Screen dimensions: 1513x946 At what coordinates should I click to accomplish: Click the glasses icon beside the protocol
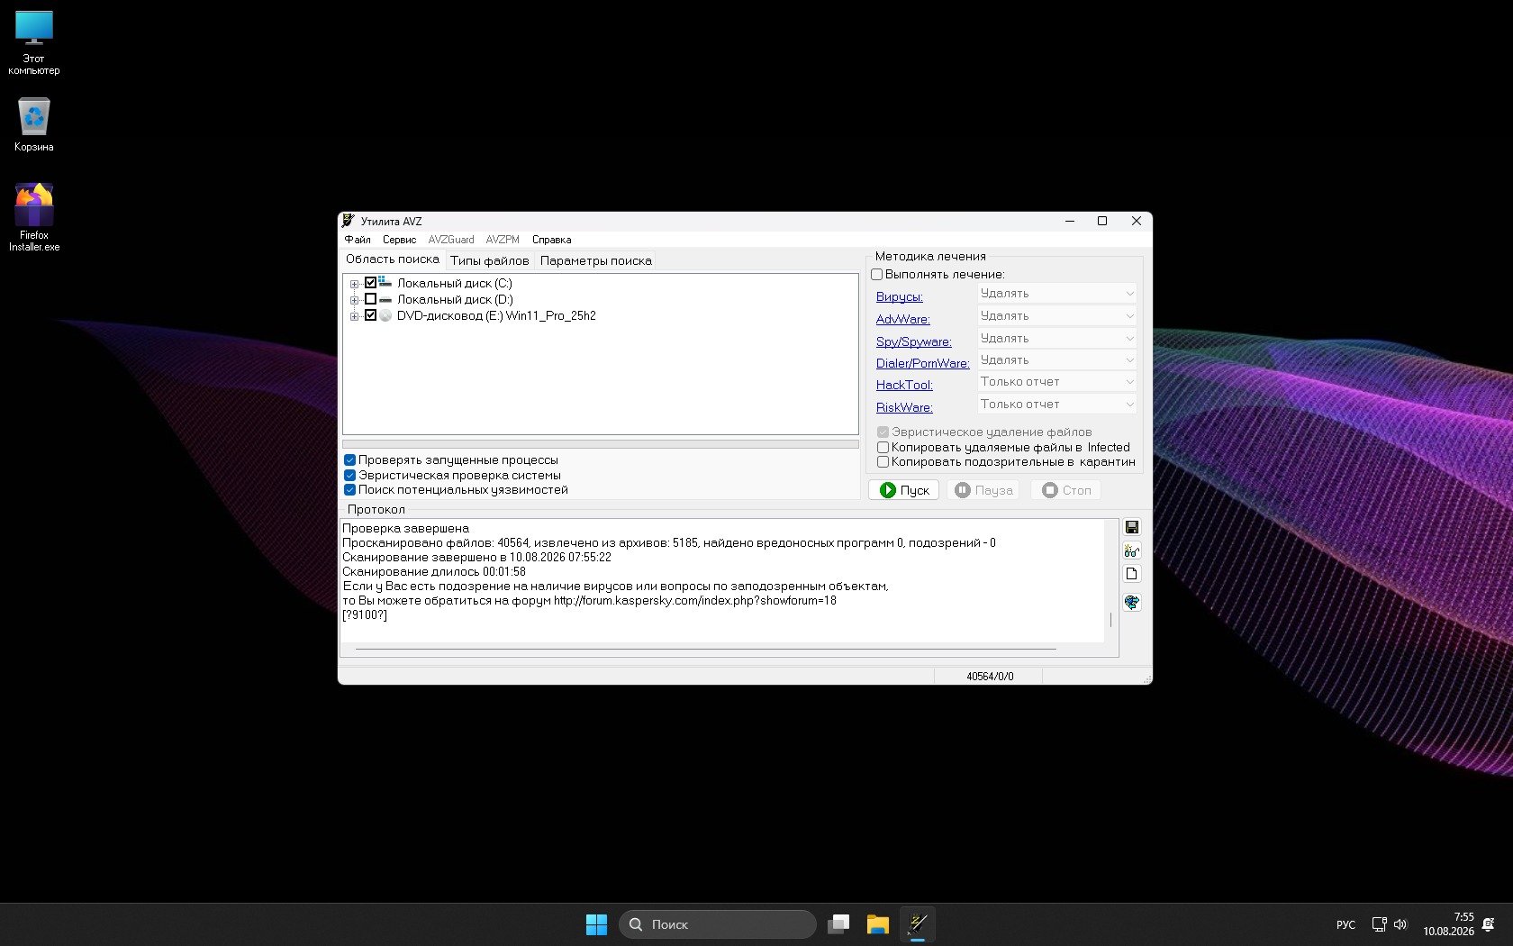point(1132,550)
